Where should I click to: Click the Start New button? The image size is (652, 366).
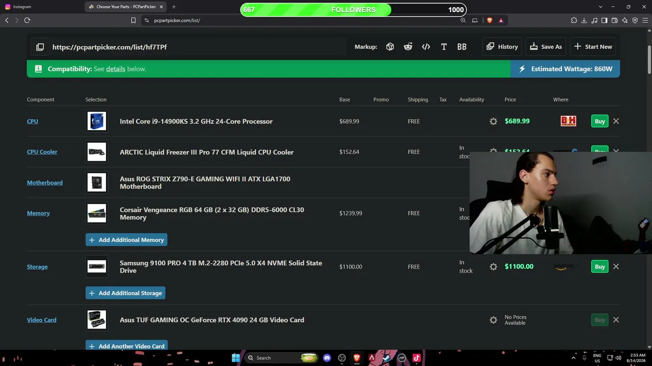coord(593,47)
